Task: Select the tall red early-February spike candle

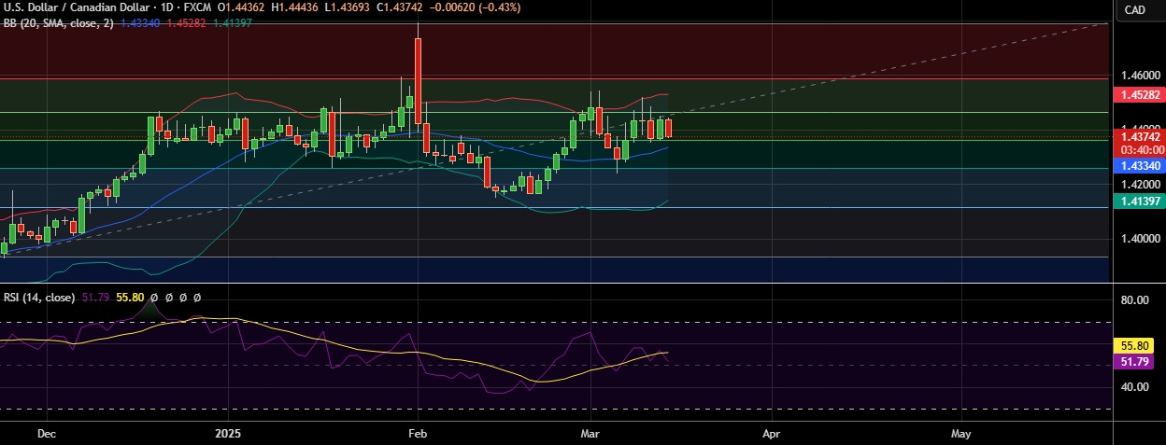Action: [418, 79]
